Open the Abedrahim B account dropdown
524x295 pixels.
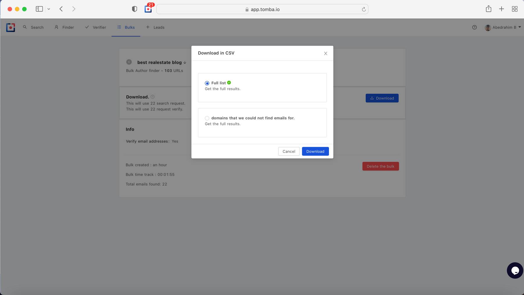click(503, 27)
